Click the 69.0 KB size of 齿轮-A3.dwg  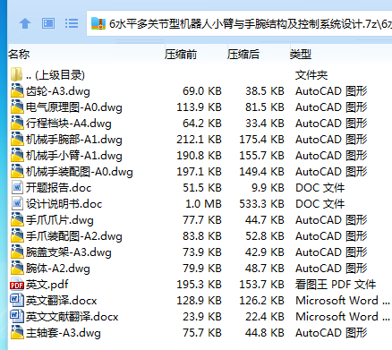[x=202, y=91]
